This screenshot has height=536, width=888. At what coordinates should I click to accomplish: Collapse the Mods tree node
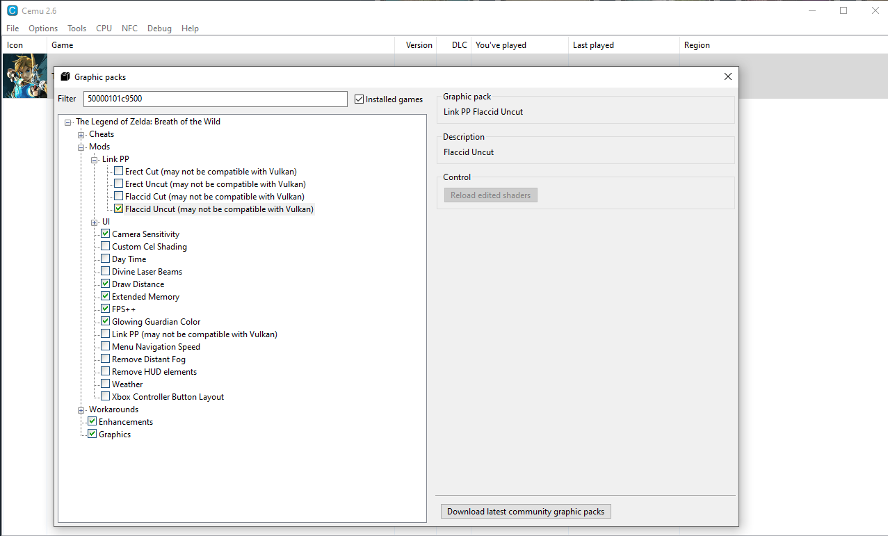[x=81, y=147]
